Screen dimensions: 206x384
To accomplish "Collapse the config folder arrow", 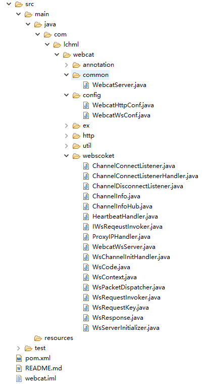I will click(67, 95).
